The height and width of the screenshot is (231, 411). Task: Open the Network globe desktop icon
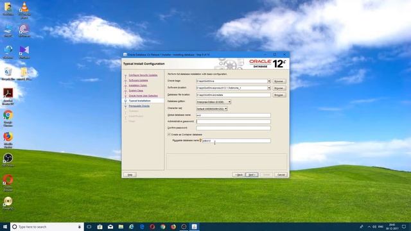tap(8, 52)
